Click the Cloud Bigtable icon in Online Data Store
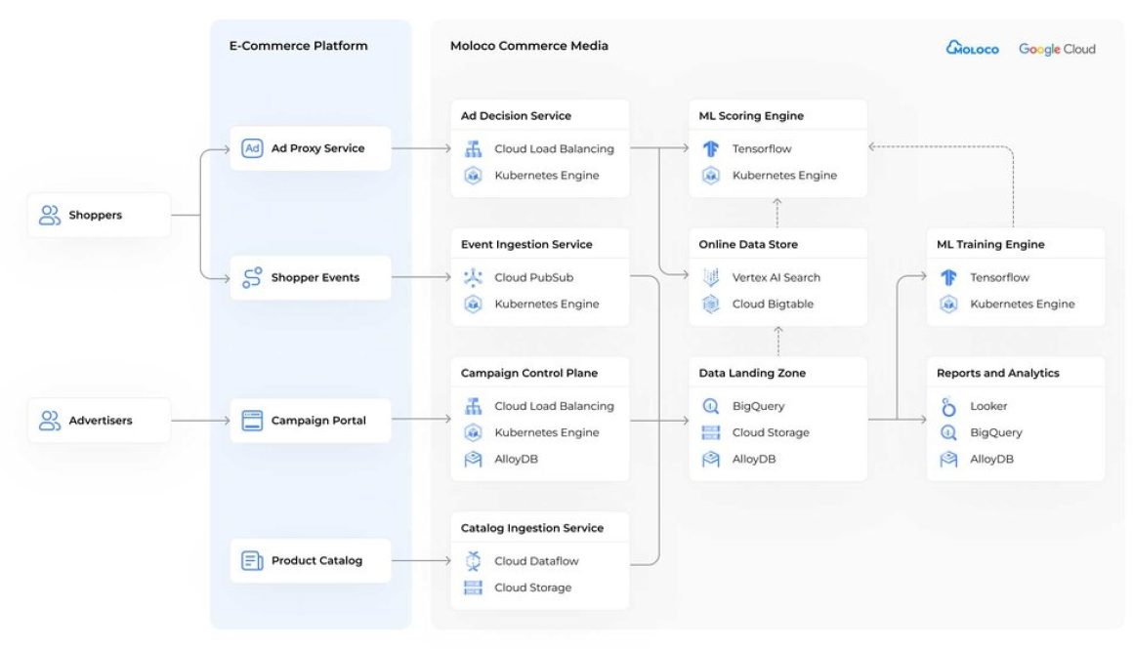Viewport: 1133px width, 649px height. tap(711, 304)
